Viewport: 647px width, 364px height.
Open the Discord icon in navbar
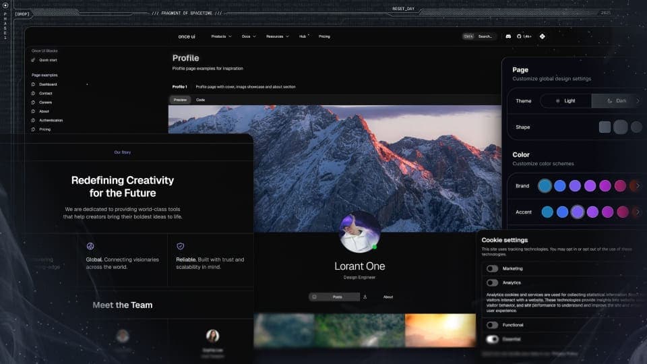(508, 36)
